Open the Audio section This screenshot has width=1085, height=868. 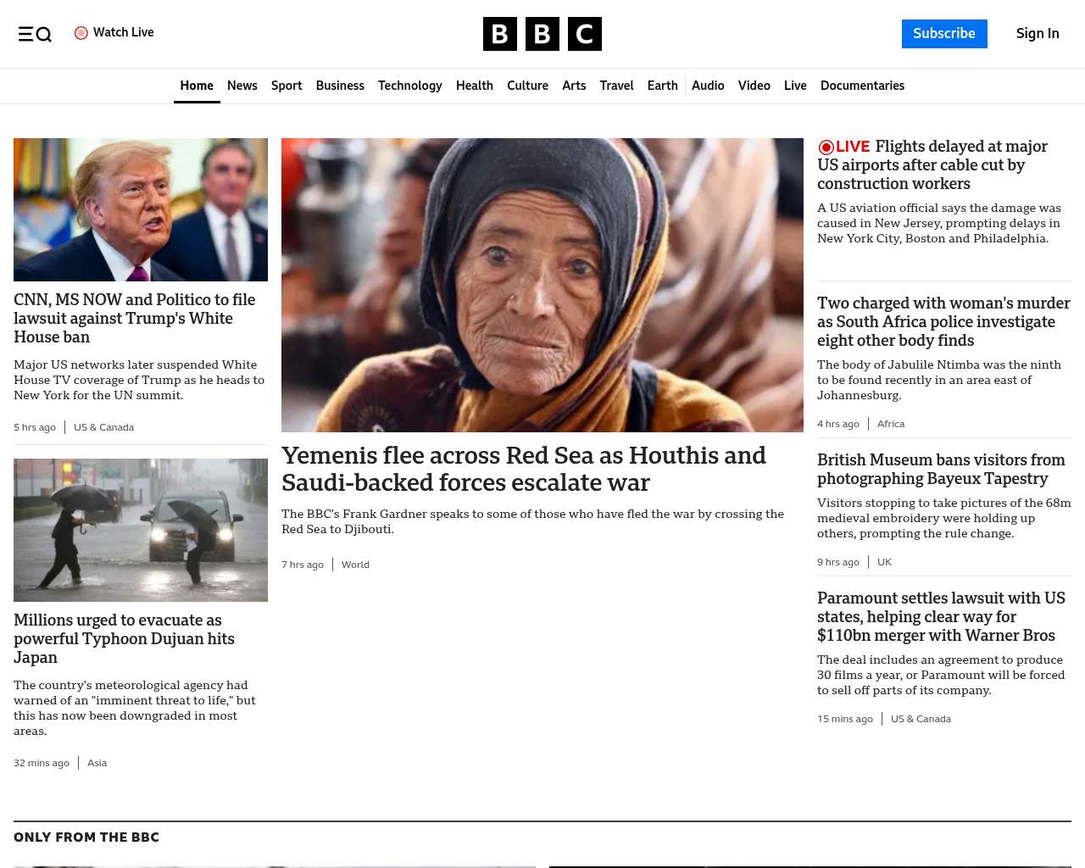click(708, 86)
